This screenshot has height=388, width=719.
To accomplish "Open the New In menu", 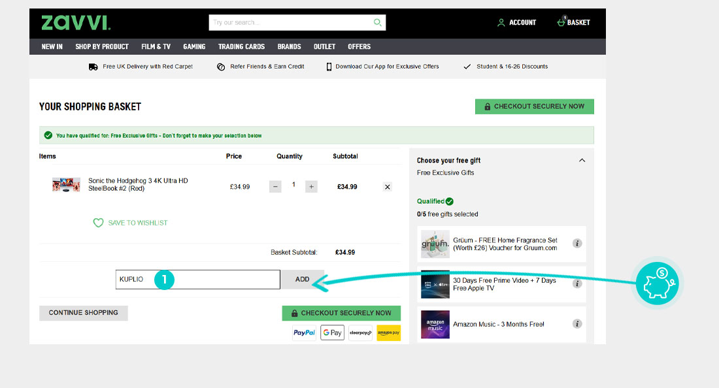I will (x=52, y=47).
